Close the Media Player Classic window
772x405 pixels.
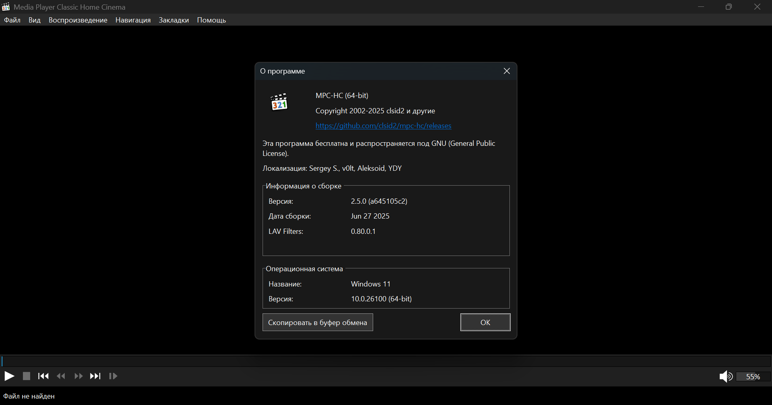pyautogui.click(x=758, y=7)
